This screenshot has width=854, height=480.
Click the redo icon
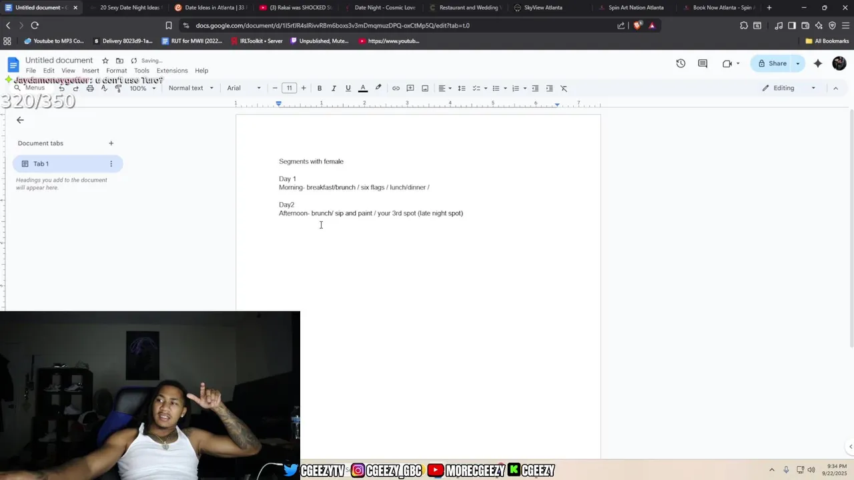[75, 88]
